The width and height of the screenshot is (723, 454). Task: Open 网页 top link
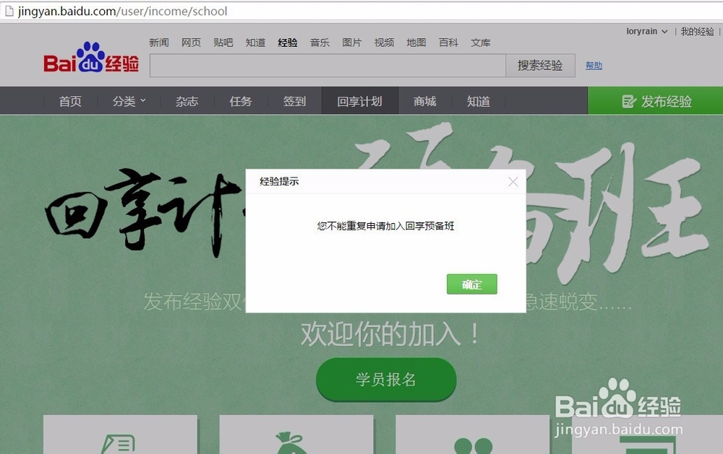192,43
